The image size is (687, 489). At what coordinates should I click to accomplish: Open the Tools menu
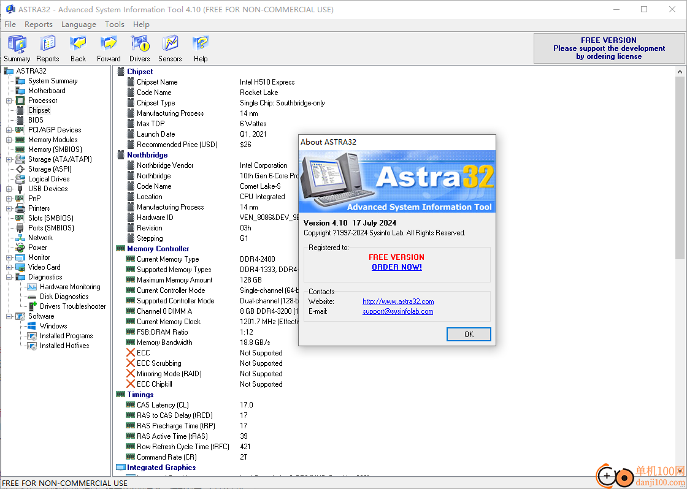click(114, 25)
